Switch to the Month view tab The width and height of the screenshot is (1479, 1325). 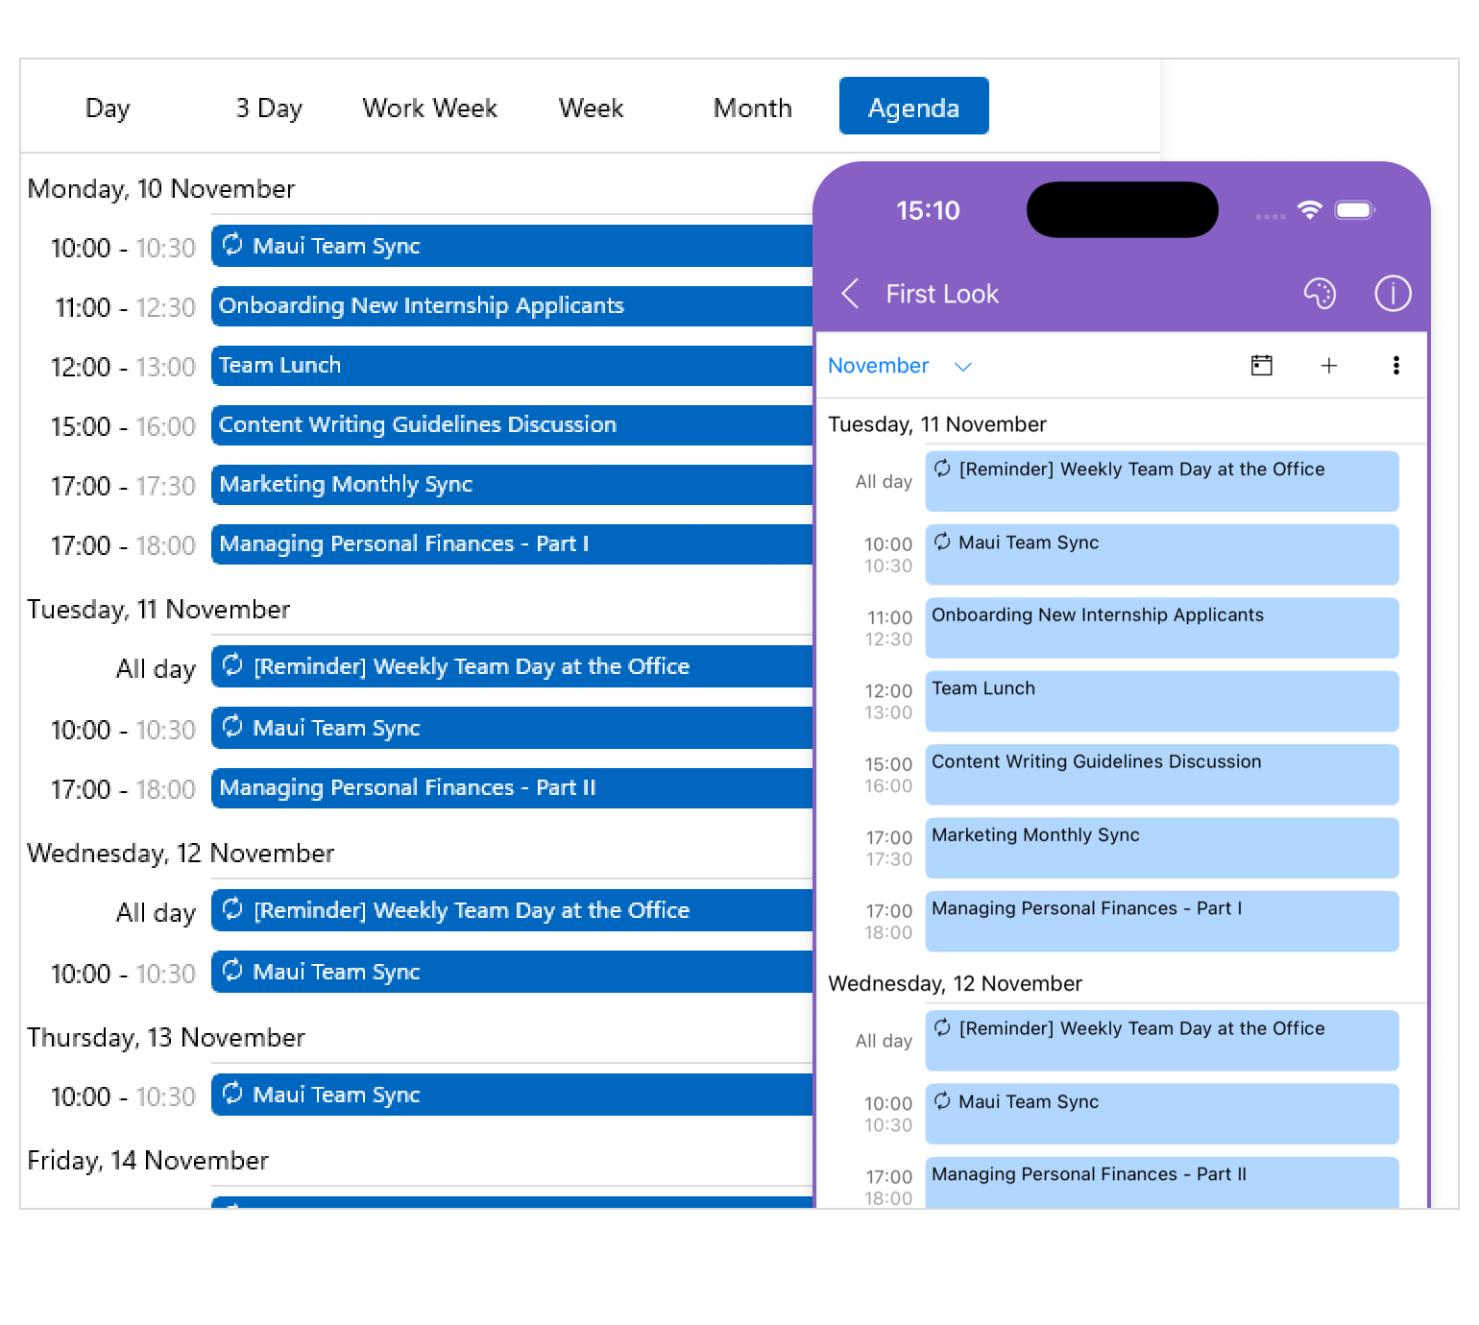click(x=751, y=107)
